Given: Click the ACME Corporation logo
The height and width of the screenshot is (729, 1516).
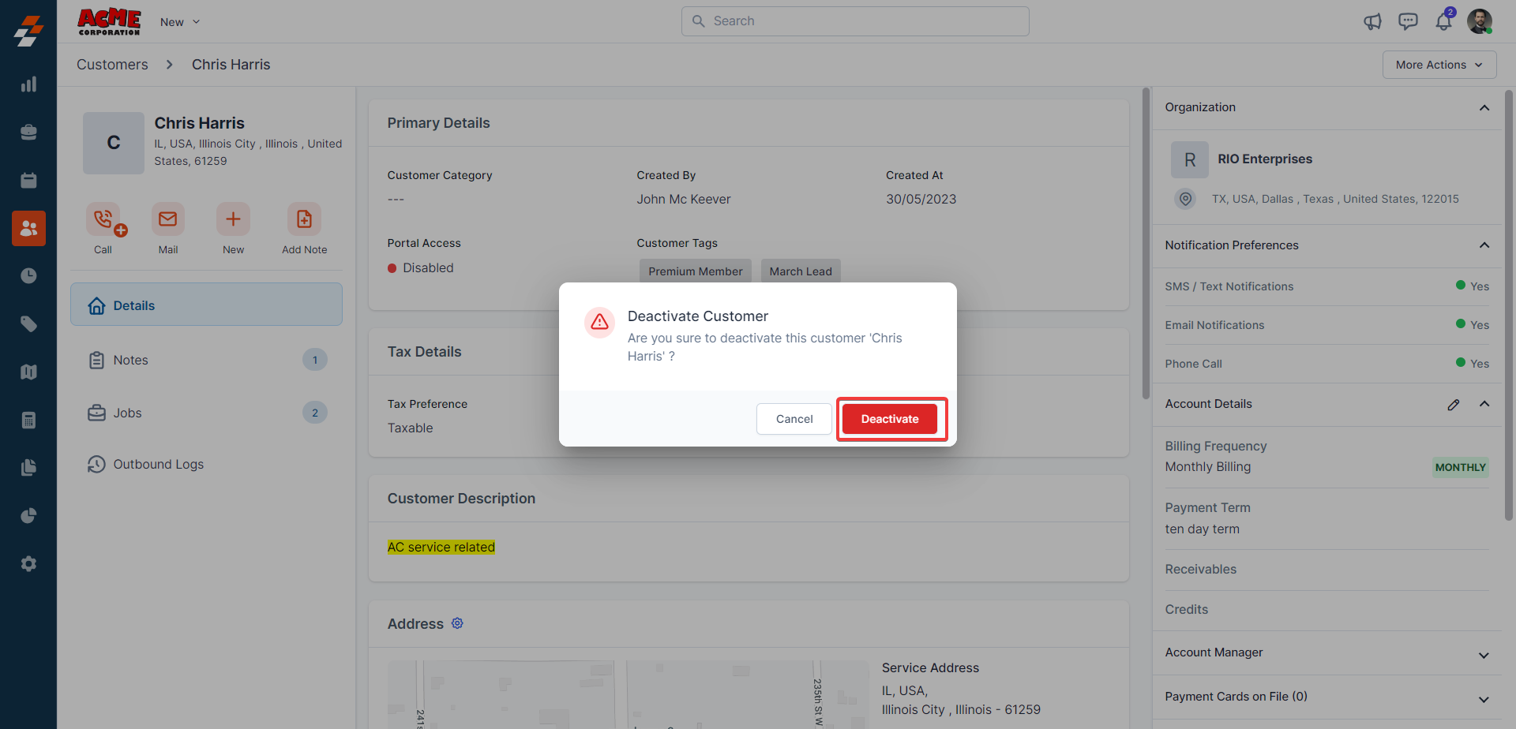Looking at the screenshot, I should [109, 21].
